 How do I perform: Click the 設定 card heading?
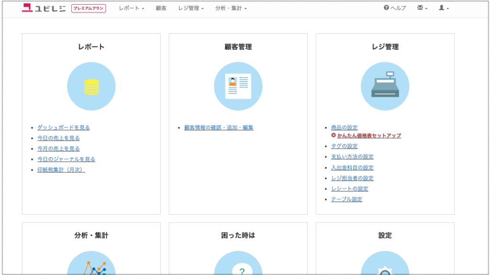[x=385, y=235]
